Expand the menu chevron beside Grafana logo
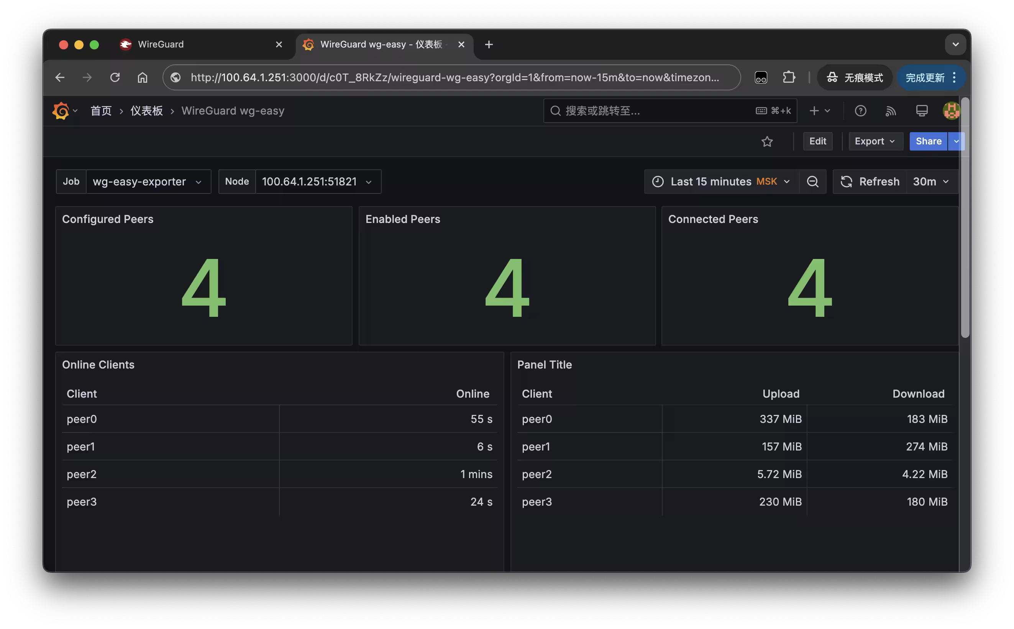The image size is (1014, 629). 75,111
